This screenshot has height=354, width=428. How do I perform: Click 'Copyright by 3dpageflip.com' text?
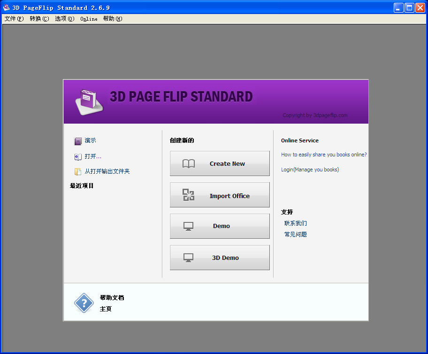tap(315, 115)
